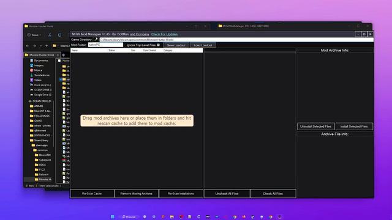Open Música in the Explorer sidebar

pyautogui.click(x=36, y=70)
